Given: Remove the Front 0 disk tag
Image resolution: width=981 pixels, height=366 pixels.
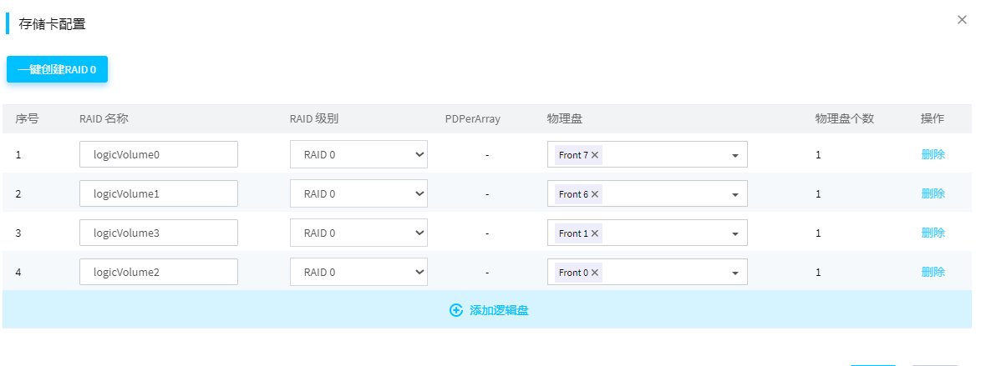Looking at the screenshot, I should pos(595,273).
